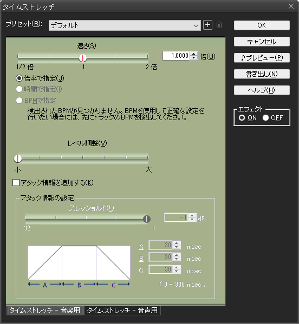This screenshot has height=324, width=299.
Task: Set the effect to OFF
Action: [x=265, y=118]
